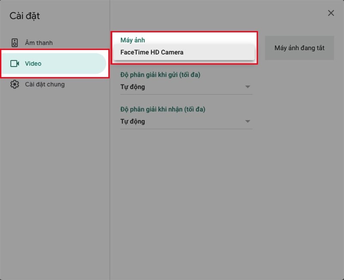Click the empty sidebar area below Cài đặt chung
This screenshot has width=344, height=280.
[55, 172]
